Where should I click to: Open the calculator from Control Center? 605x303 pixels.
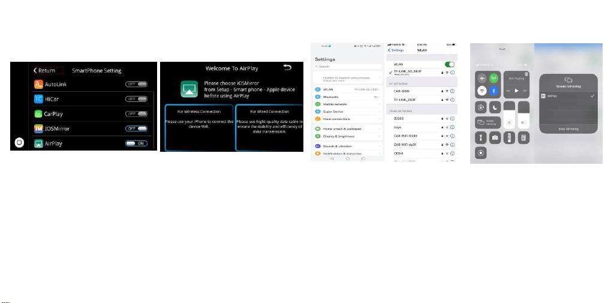523,138
